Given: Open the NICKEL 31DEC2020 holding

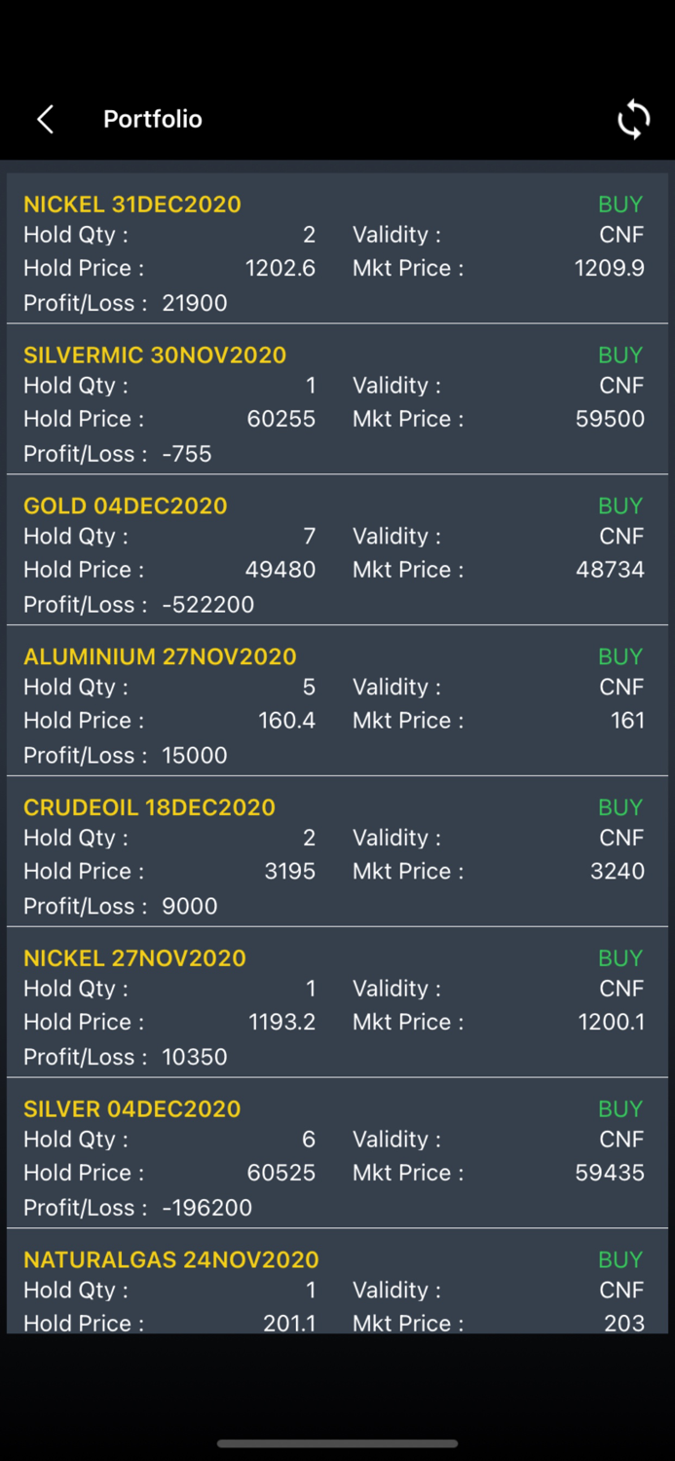Looking at the screenshot, I should point(132,205).
